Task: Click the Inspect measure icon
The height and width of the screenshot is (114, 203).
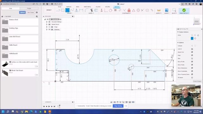Action: coord(159,10)
